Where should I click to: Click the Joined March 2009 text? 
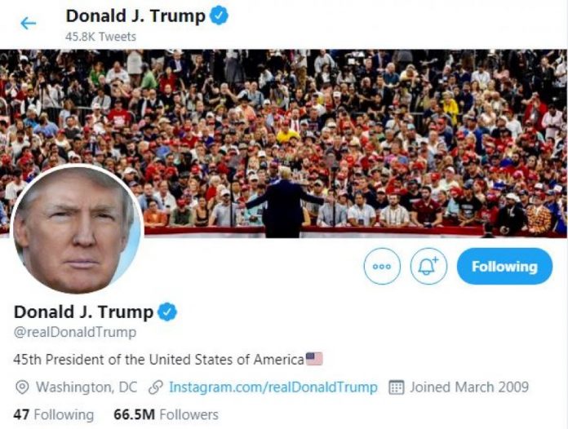pyautogui.click(x=469, y=387)
